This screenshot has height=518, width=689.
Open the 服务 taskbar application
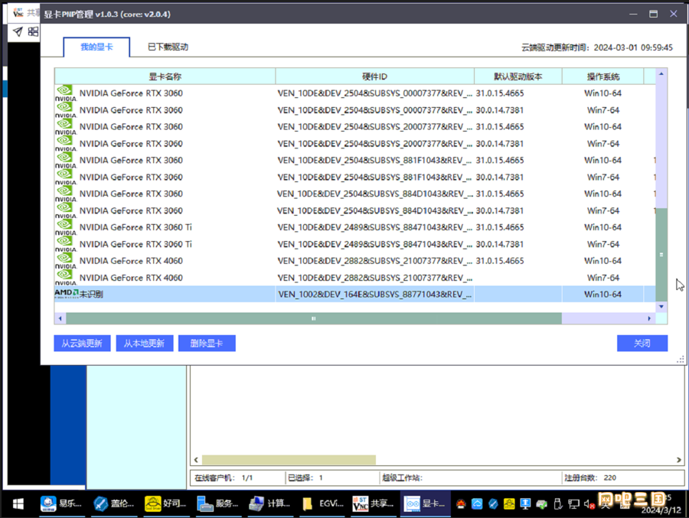click(217, 504)
